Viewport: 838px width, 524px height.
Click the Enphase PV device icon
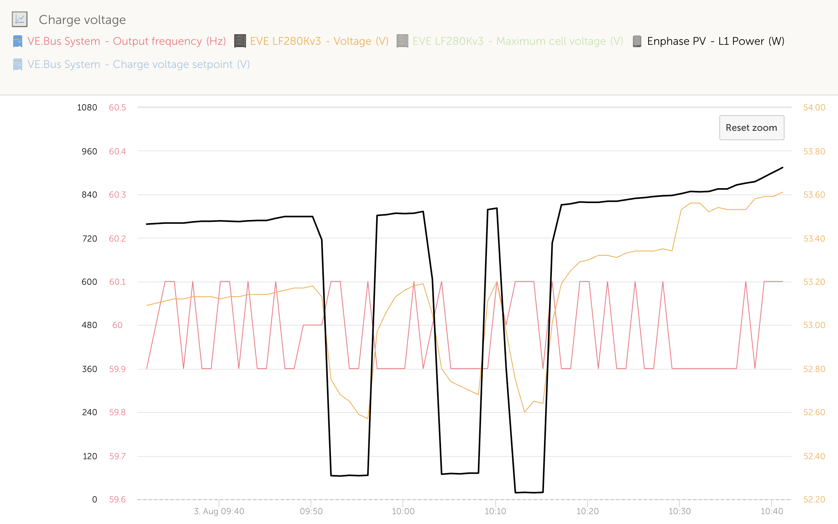[x=637, y=41]
